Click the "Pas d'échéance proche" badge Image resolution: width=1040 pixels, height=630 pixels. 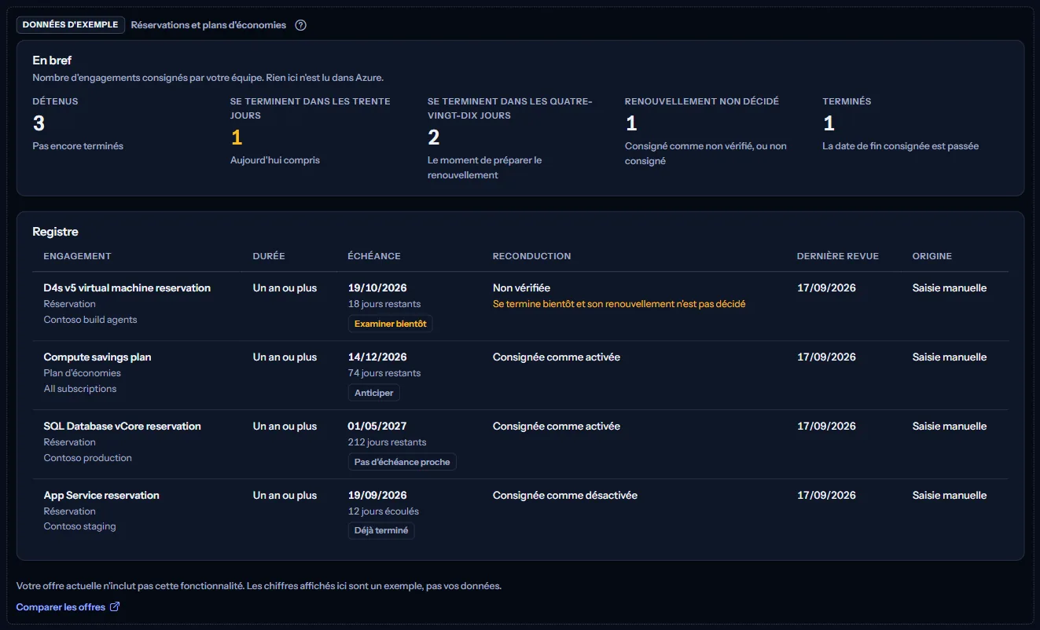coord(402,462)
